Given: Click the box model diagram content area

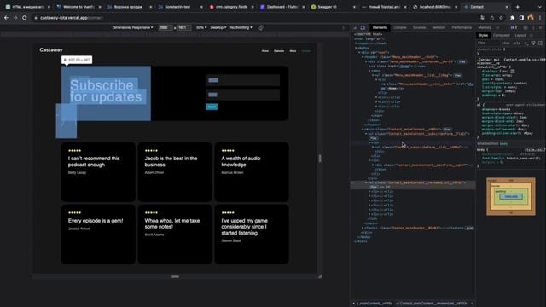Looking at the screenshot, I should point(511,197).
